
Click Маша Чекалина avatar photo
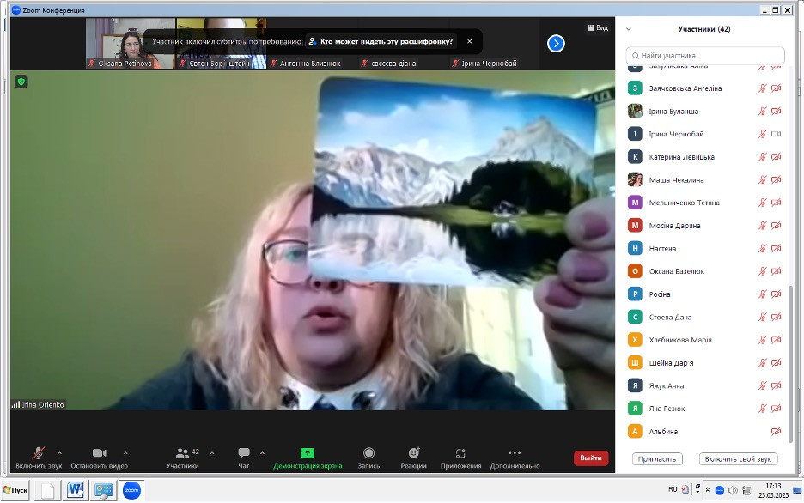click(x=635, y=179)
